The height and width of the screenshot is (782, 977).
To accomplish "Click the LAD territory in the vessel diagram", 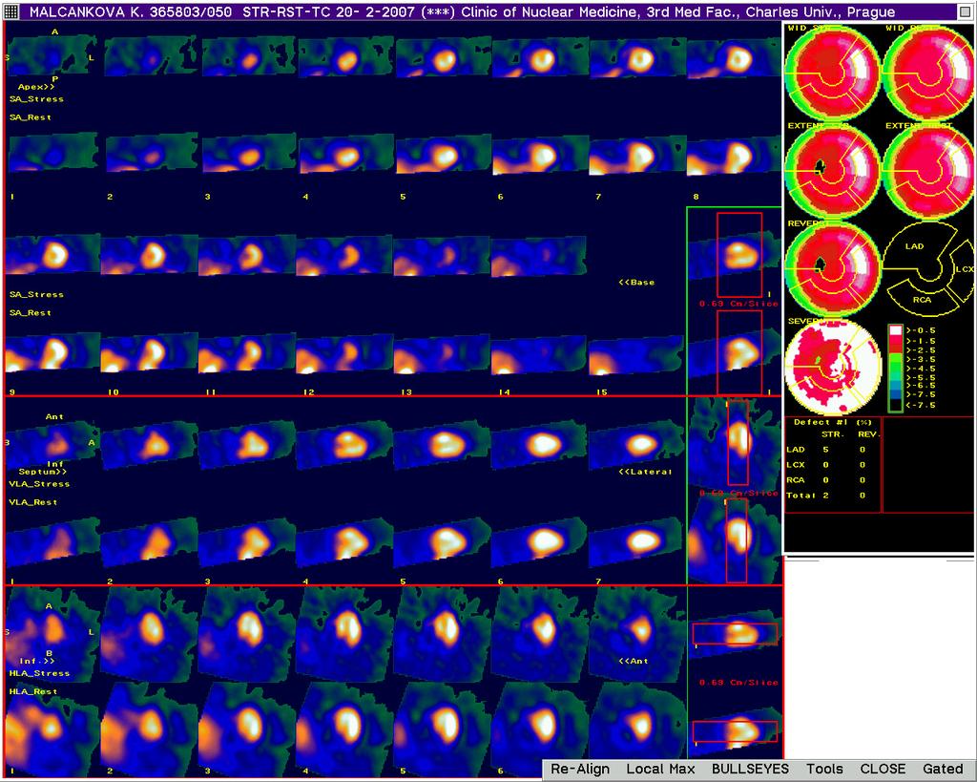I will point(914,246).
